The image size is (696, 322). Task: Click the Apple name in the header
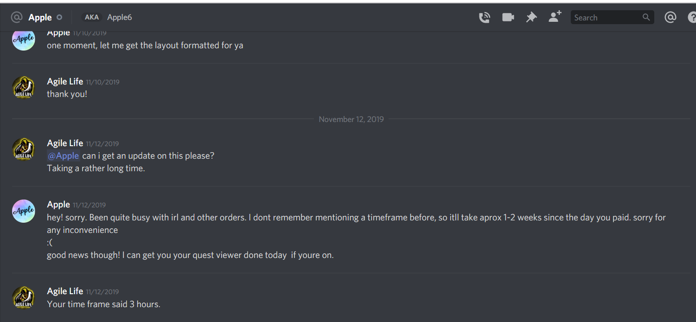click(x=40, y=18)
